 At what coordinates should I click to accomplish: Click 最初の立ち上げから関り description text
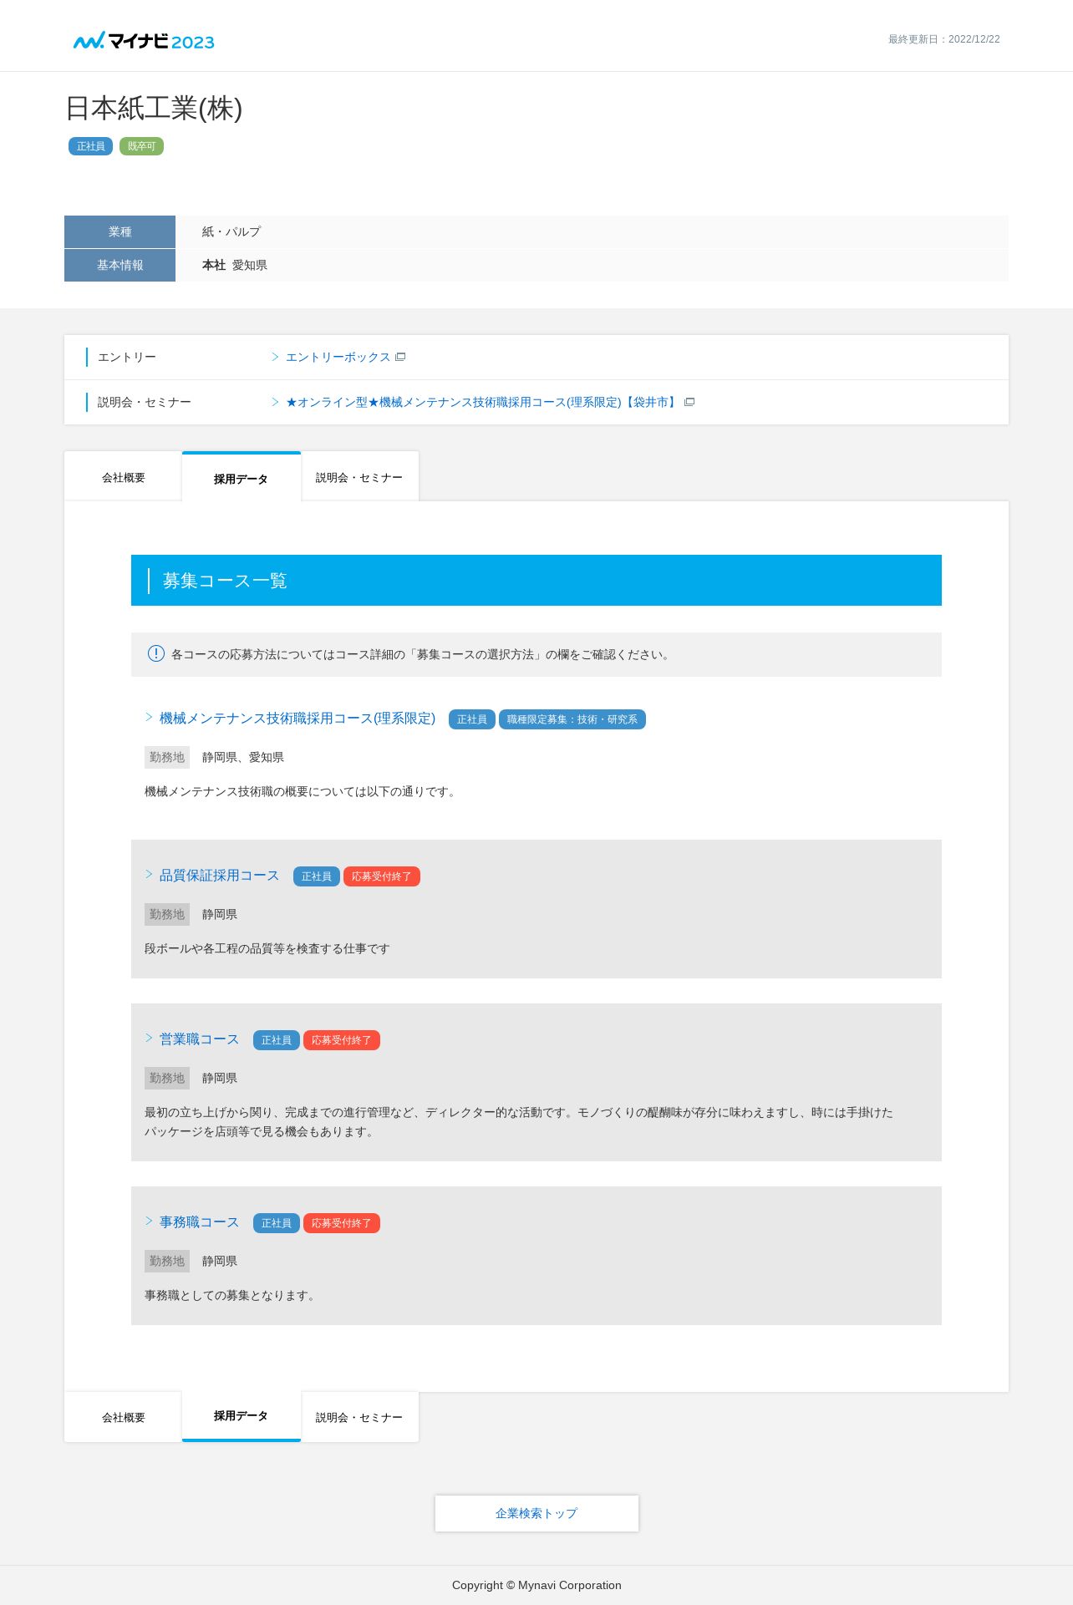coord(519,1122)
